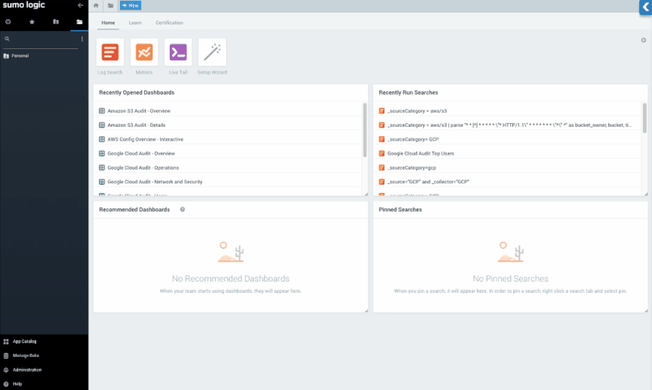Open the sidebar three-dot options menu
The height and width of the screenshot is (390, 652).
click(82, 38)
